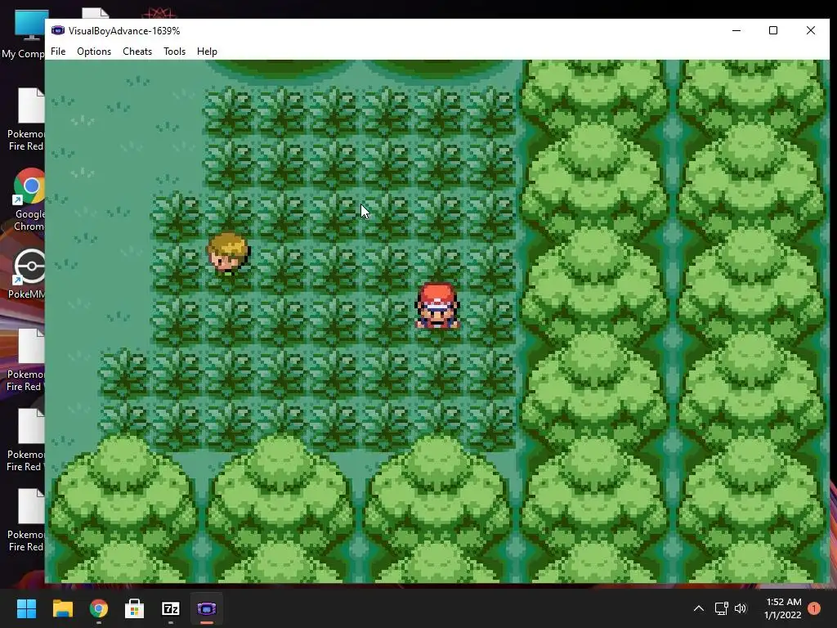This screenshot has width=837, height=628.
Task: Select the Pokemon Fire Red file below PokeMMO
Action: (24, 360)
